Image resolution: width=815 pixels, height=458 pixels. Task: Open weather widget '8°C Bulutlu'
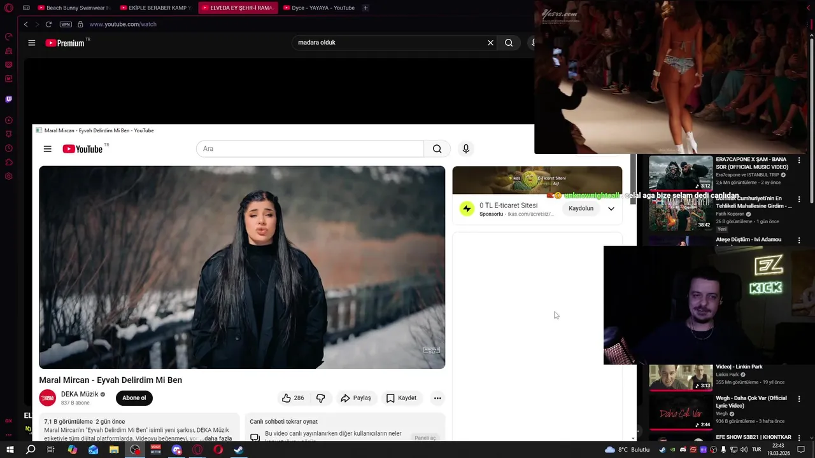(628, 450)
